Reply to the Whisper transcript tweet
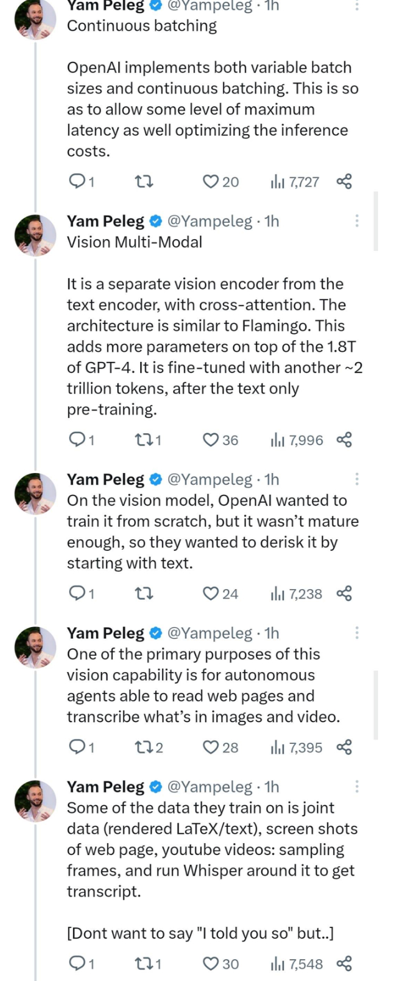416x981 pixels. (77, 964)
